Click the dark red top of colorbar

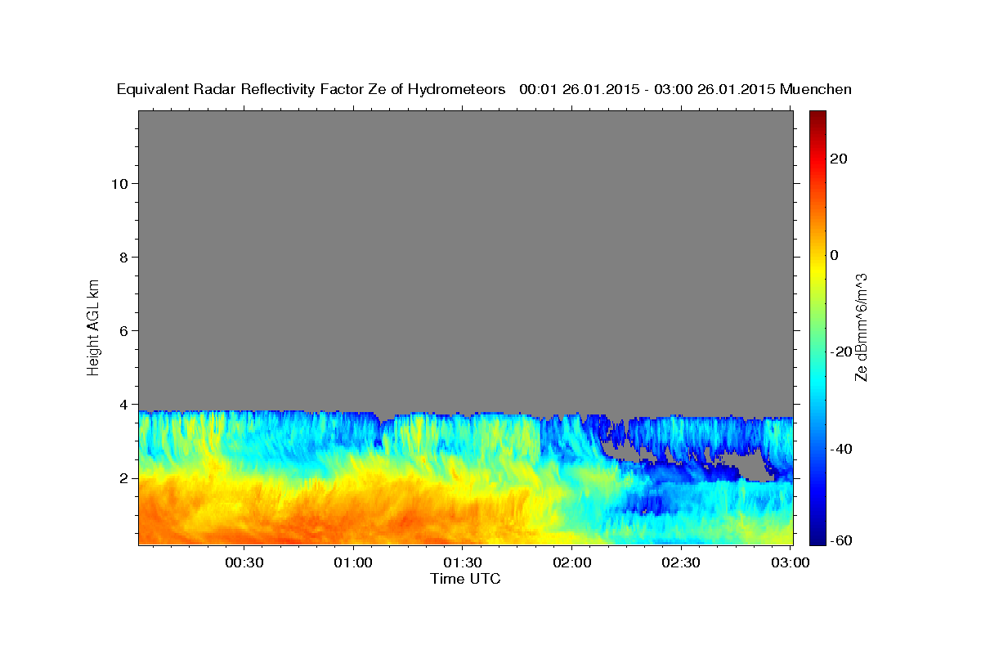[817, 116]
